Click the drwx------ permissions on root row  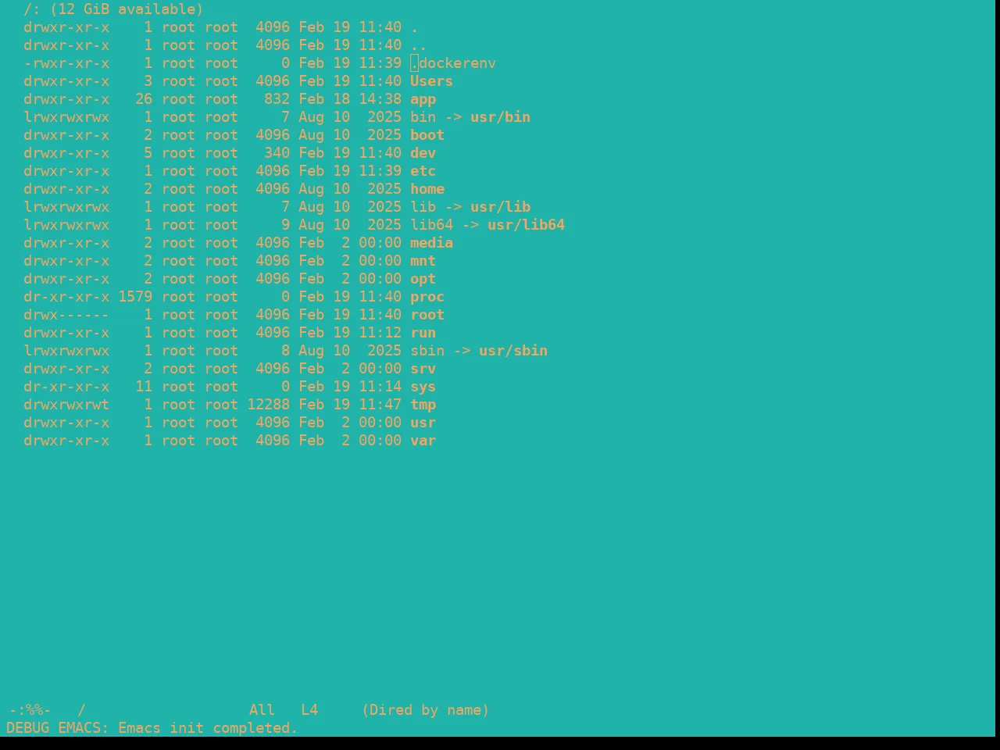tap(66, 315)
